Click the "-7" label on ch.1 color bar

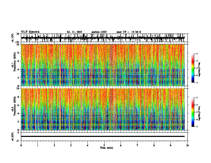tap(197, 83)
